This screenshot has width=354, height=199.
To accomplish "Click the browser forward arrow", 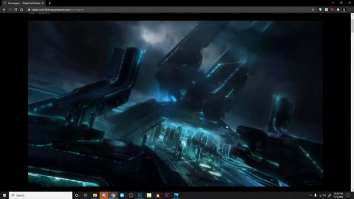I will point(10,10).
